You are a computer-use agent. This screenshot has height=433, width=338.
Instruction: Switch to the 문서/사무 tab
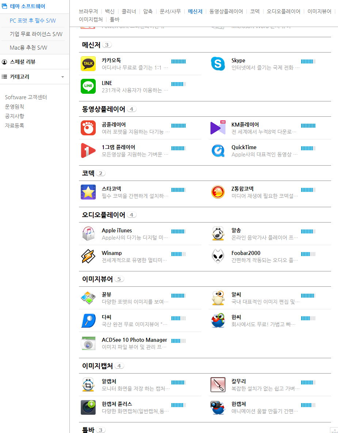coord(170,11)
